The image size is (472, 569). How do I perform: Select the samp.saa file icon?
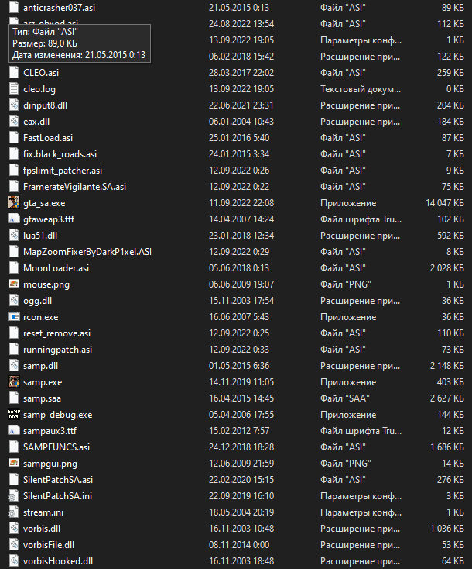[x=14, y=398]
